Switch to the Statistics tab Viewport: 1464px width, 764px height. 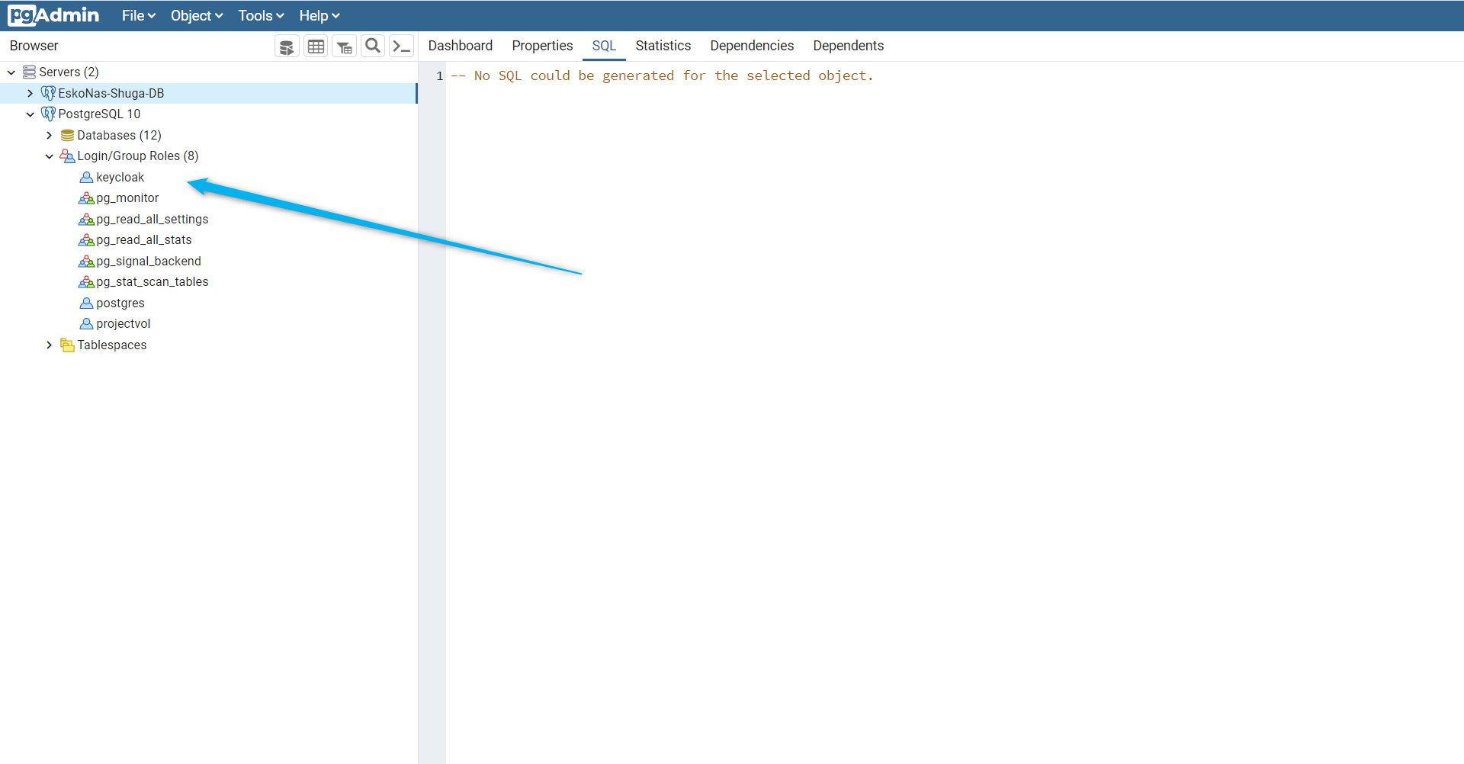click(x=663, y=46)
